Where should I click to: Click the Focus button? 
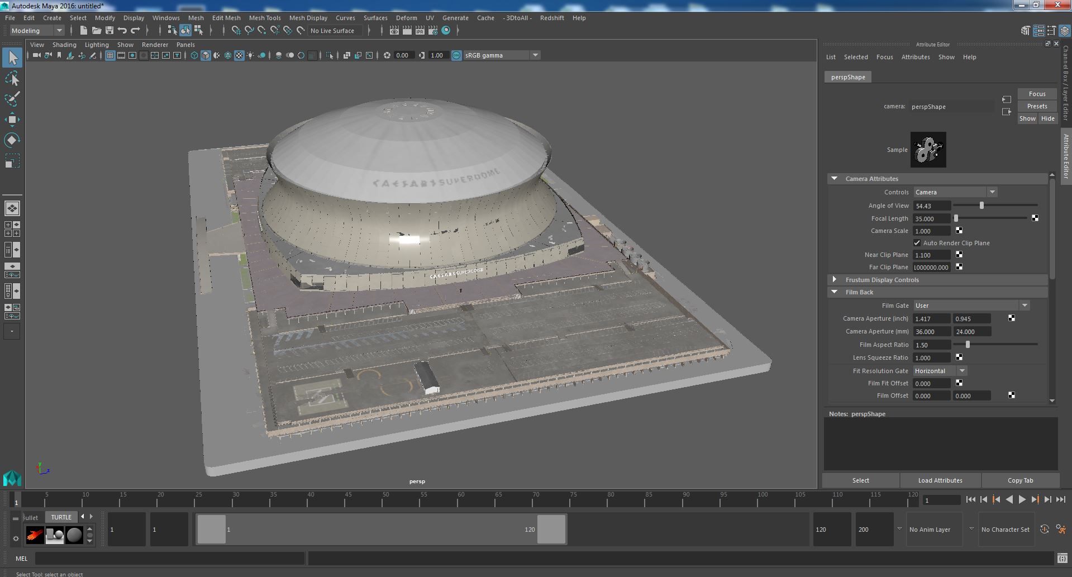tap(1037, 94)
